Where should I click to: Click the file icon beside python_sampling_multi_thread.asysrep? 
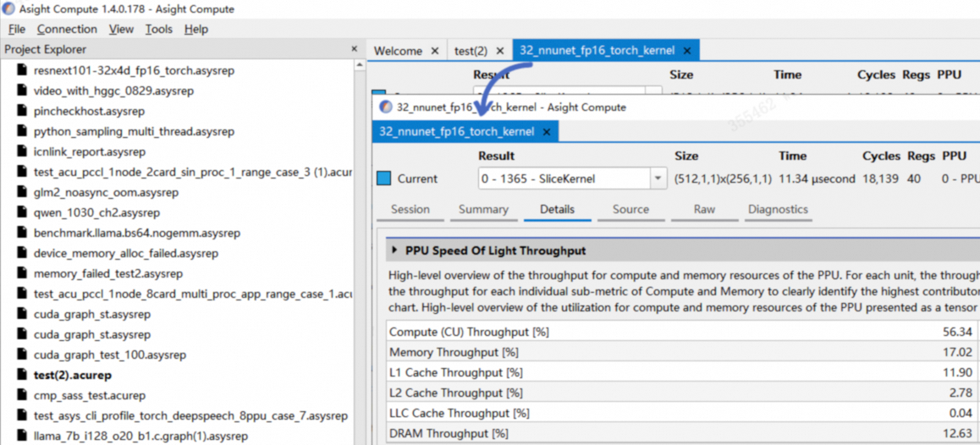point(23,132)
